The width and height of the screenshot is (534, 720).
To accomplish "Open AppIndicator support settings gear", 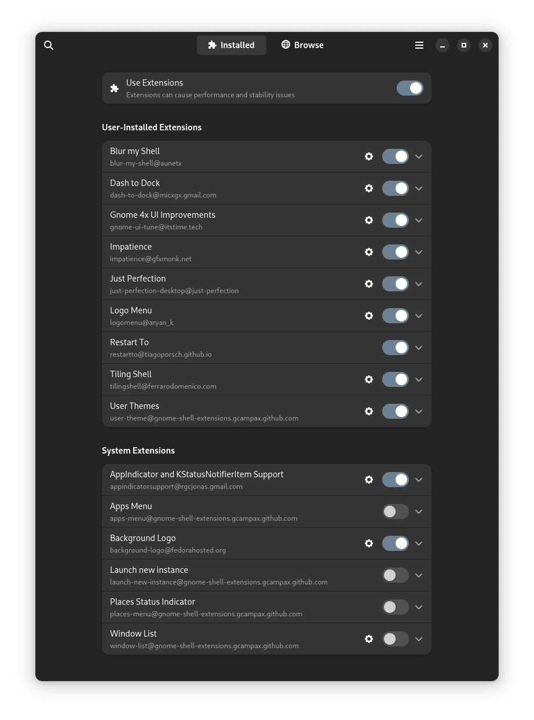I will (x=369, y=480).
